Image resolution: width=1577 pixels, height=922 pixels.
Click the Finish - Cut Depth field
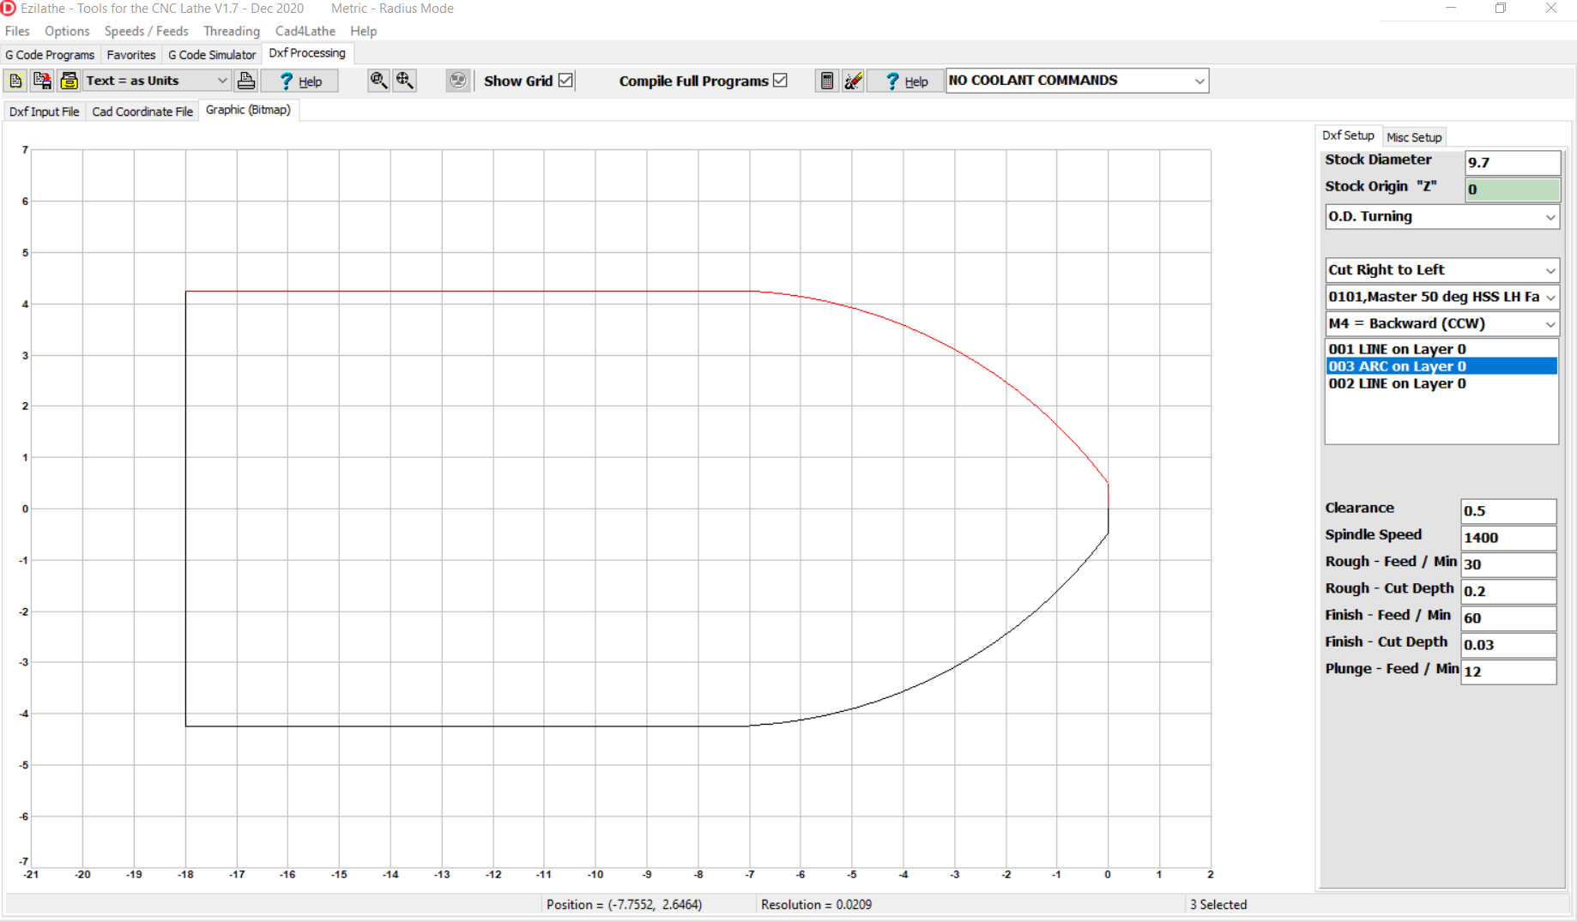pyautogui.click(x=1508, y=644)
